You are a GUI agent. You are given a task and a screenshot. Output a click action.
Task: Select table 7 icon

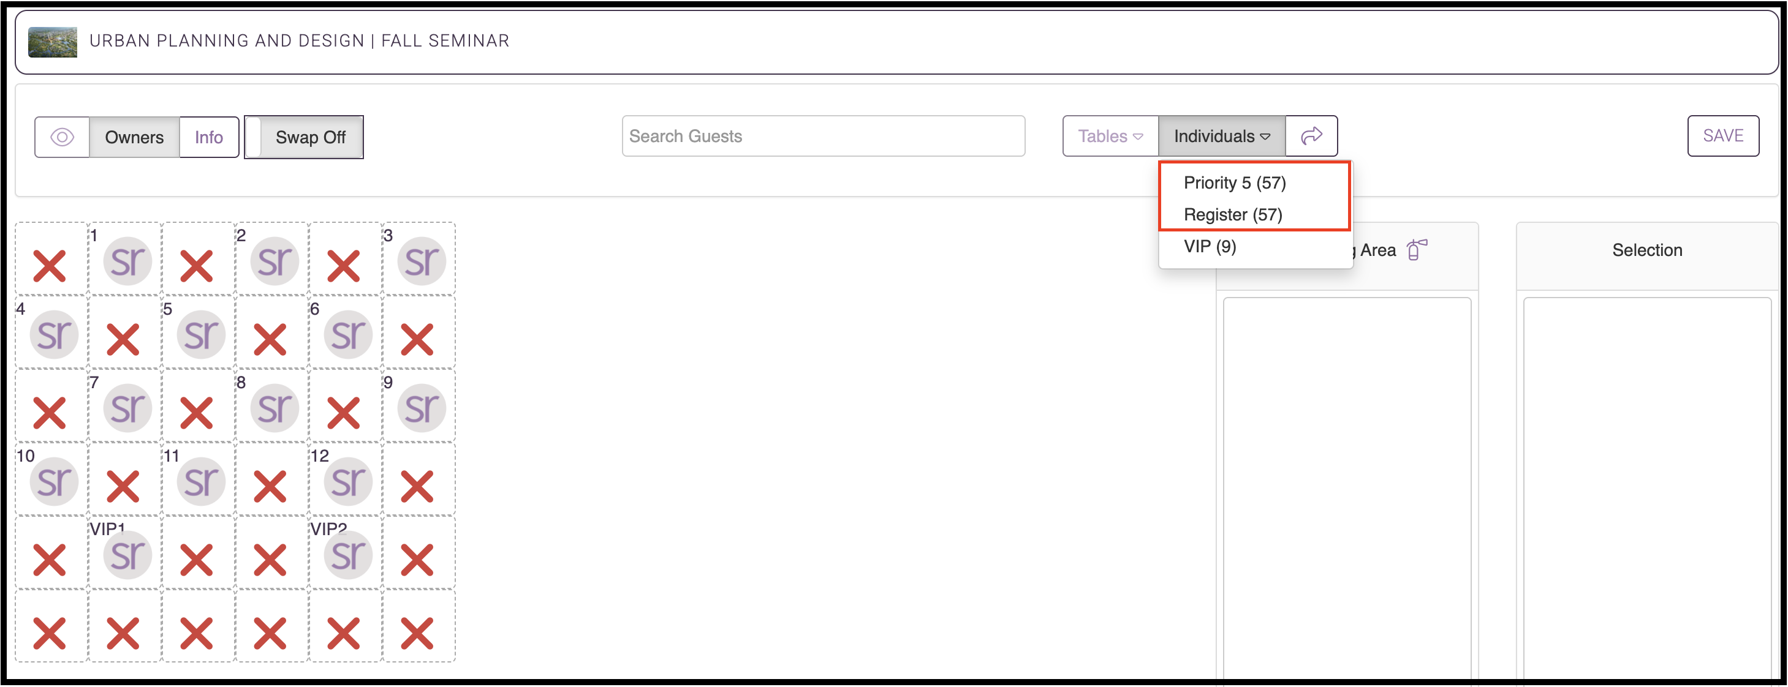(127, 409)
